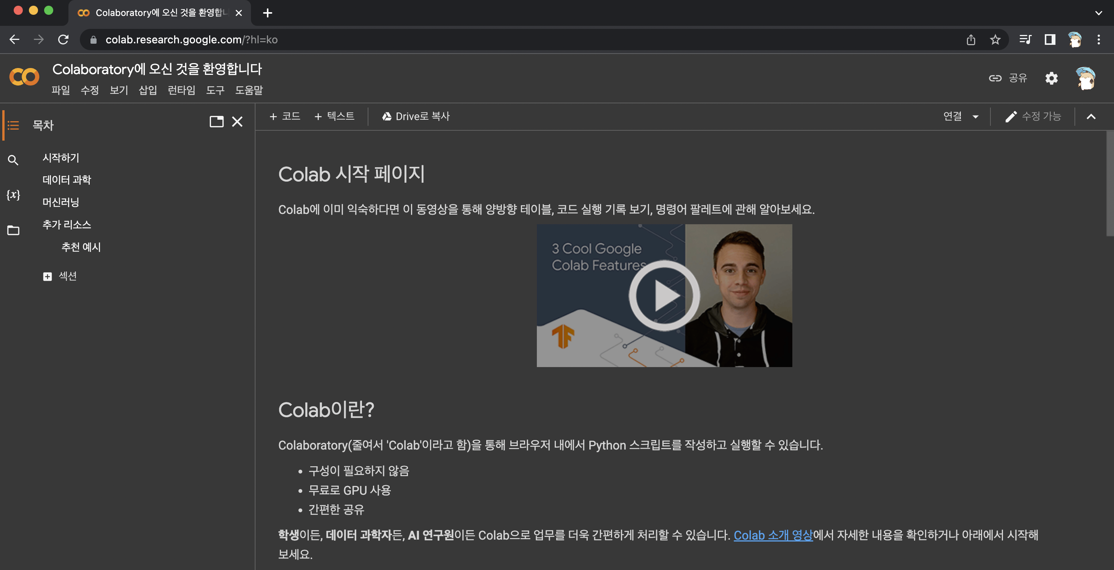Click the Drive로 복사 button

tap(416, 116)
